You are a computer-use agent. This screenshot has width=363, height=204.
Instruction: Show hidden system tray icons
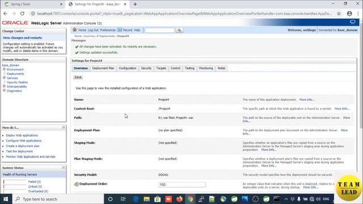[286, 199]
